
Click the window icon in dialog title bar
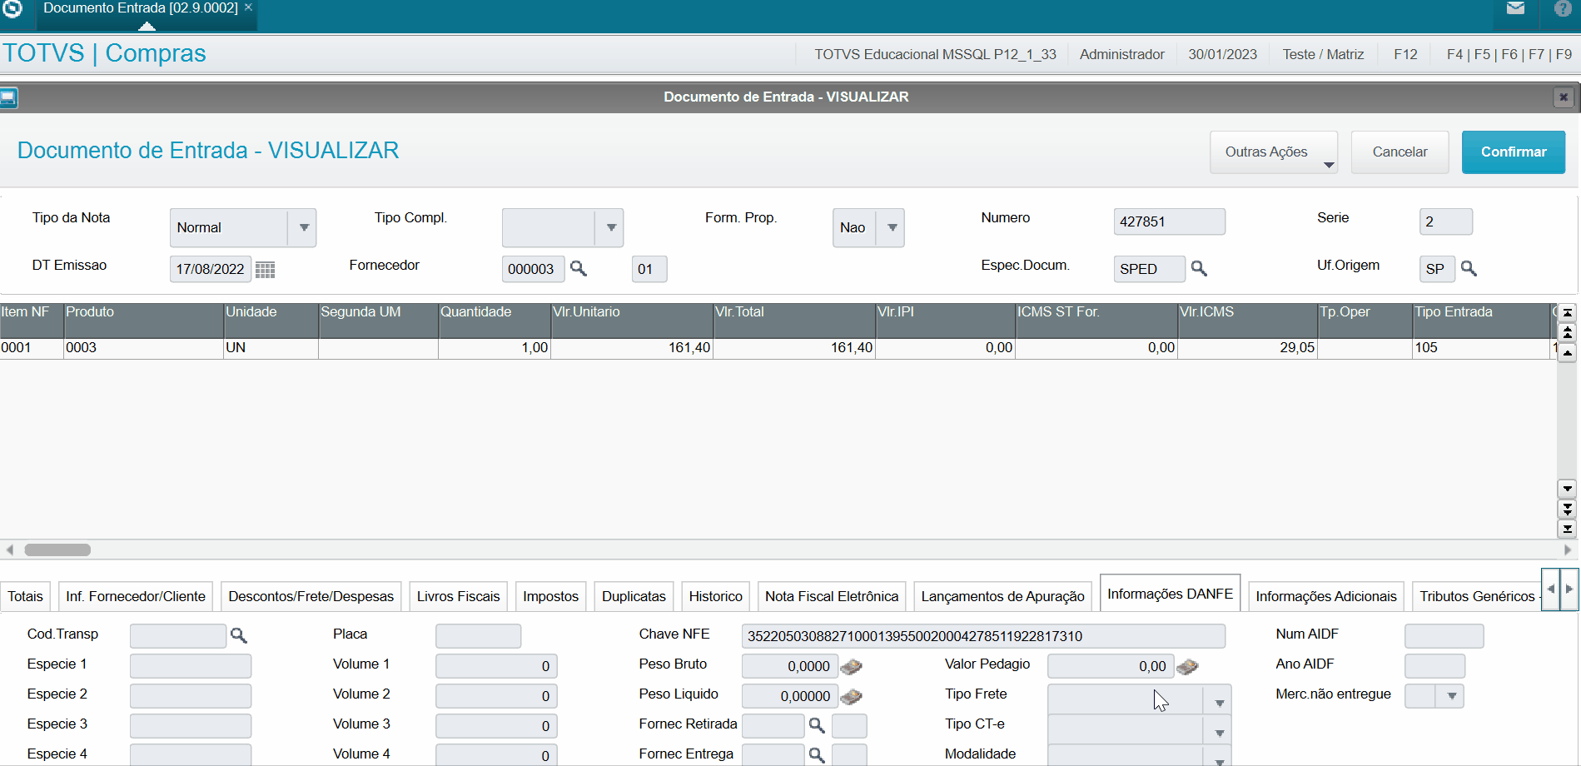pyautogui.click(x=8, y=97)
